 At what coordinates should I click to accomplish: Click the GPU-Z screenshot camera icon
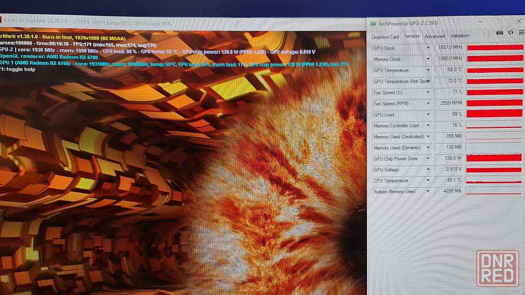pos(499,32)
